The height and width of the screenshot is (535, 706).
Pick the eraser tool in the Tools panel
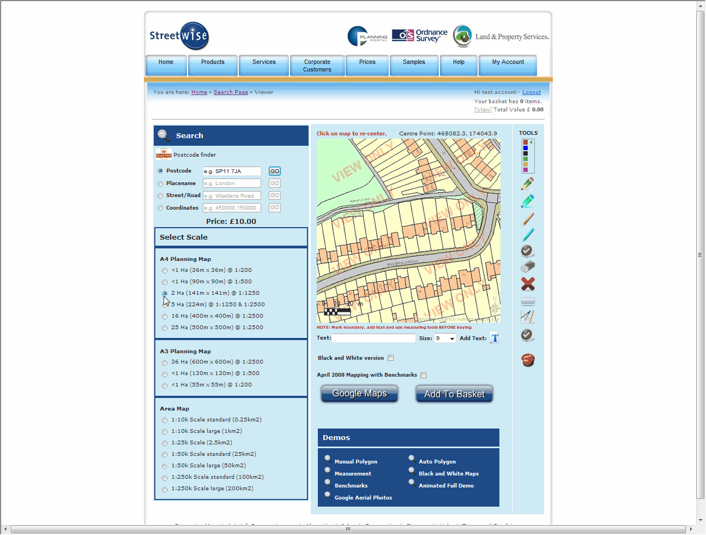(528, 267)
